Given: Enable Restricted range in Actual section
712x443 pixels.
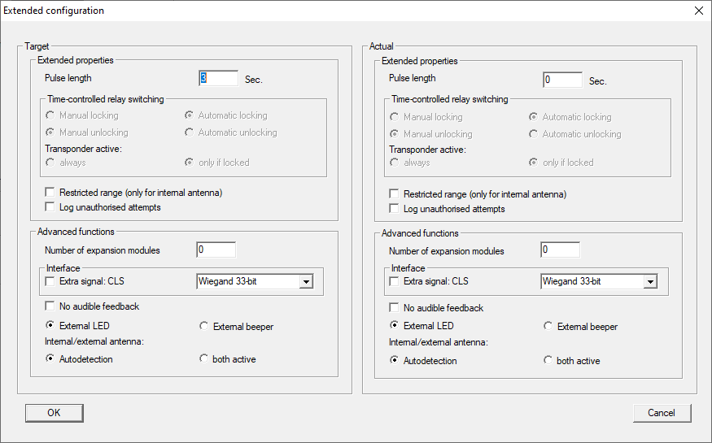Looking at the screenshot, I should 395,194.
